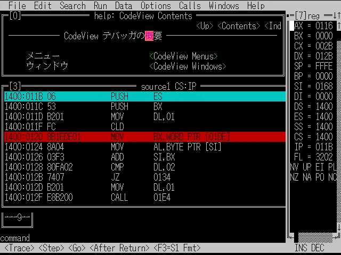Click the SP register value FFFE
Screen dimensions: 341x255
click(324, 66)
